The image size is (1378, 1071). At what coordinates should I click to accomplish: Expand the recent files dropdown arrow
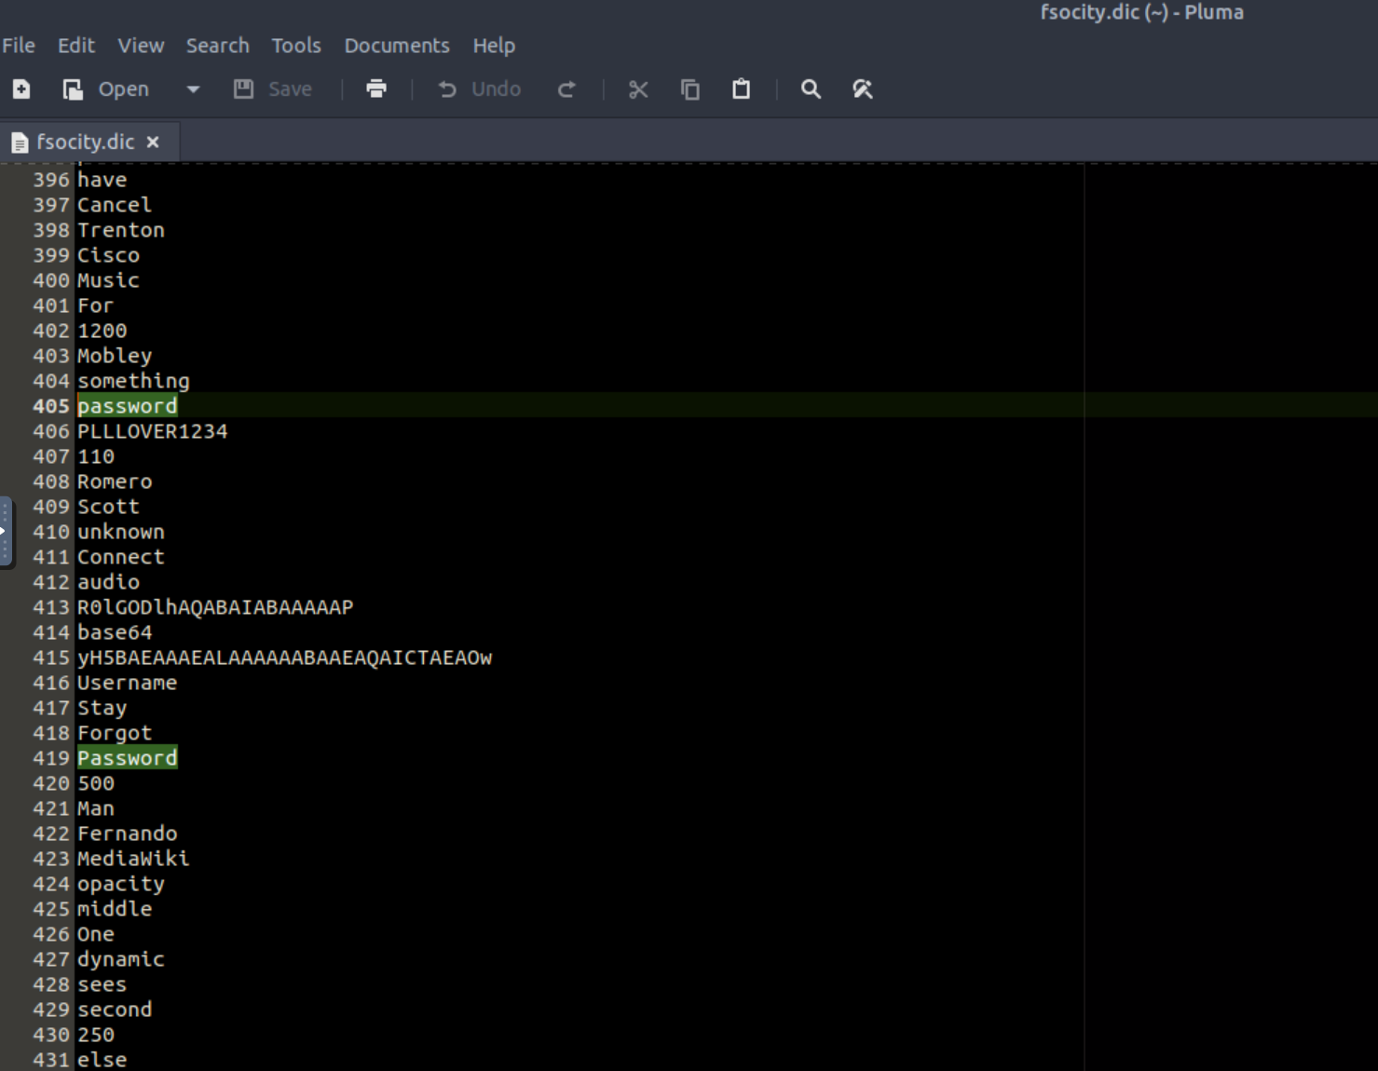click(193, 89)
